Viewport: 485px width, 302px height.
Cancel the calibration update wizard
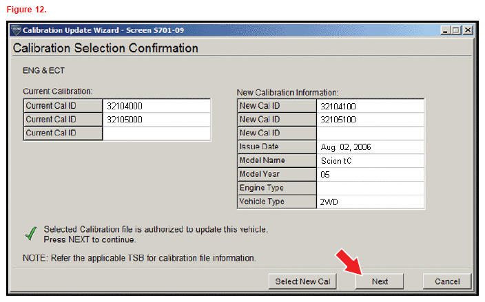click(x=446, y=281)
